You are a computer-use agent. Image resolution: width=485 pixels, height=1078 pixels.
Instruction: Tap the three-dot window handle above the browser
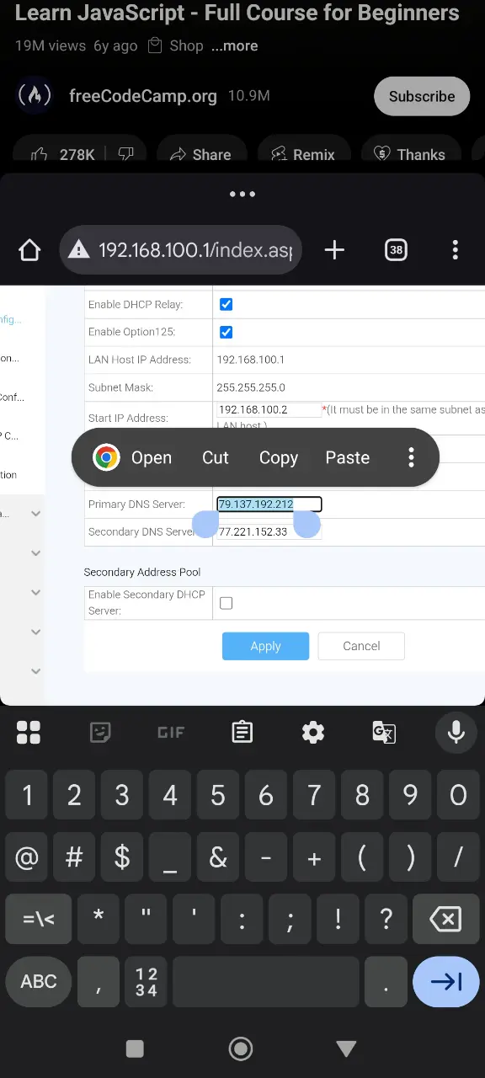pos(242,195)
